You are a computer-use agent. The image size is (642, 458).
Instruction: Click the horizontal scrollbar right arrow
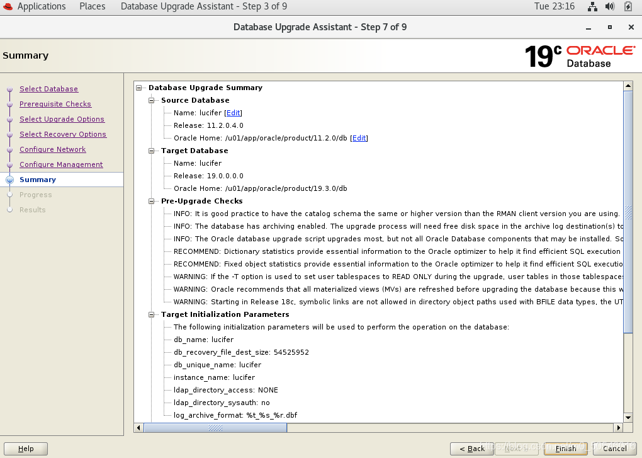(x=618, y=428)
